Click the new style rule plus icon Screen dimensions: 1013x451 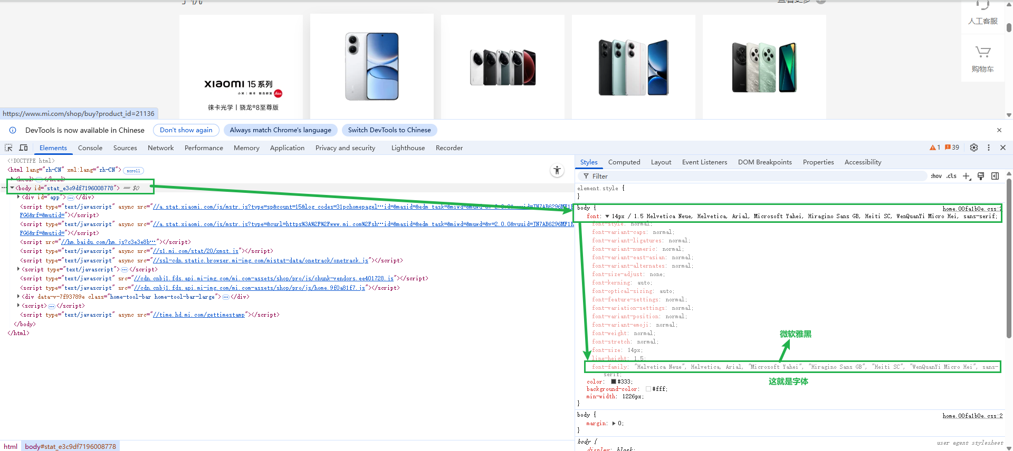(x=967, y=176)
